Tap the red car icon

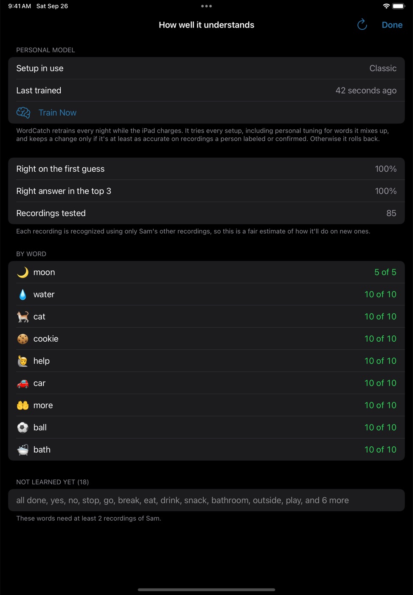click(23, 383)
